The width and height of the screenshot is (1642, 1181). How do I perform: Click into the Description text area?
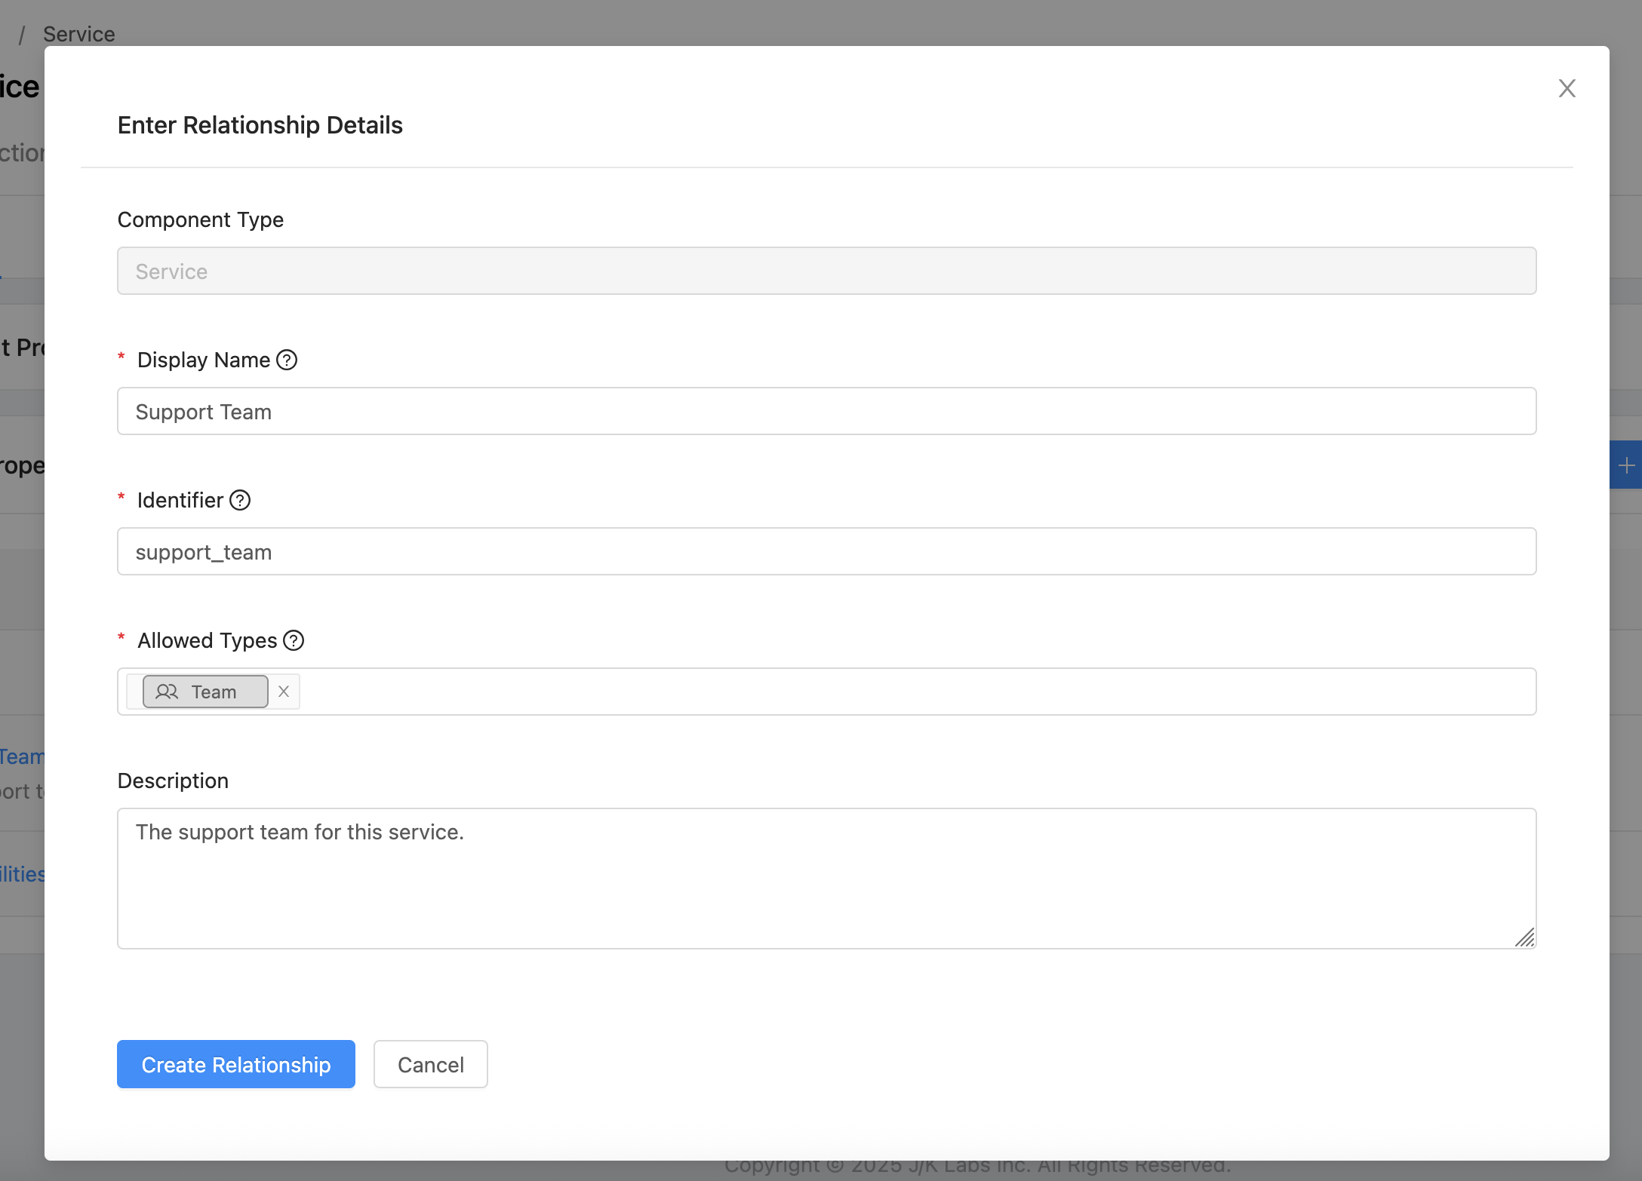[x=826, y=879]
